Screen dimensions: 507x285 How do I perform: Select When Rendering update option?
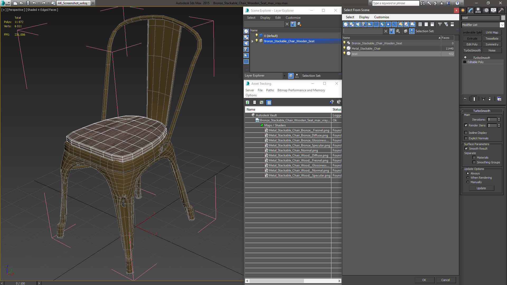(x=468, y=178)
